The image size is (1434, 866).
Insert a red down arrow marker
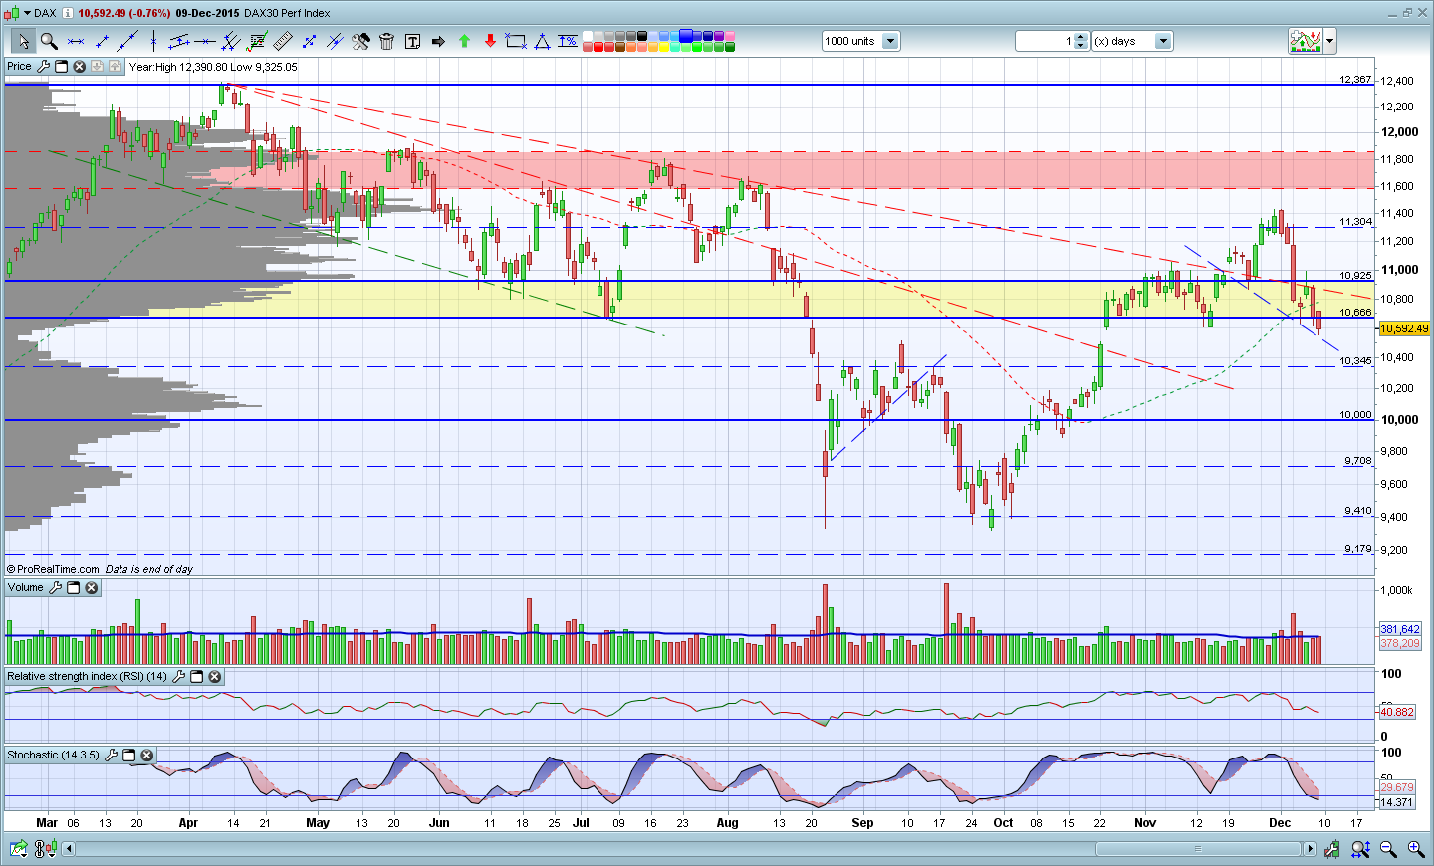(x=490, y=41)
